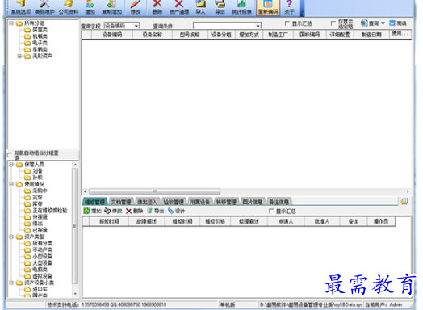Image resolution: width=423 pixels, height=310 pixels.
Task: Open 系统选项 in the toolbar
Action: click(21, 7)
